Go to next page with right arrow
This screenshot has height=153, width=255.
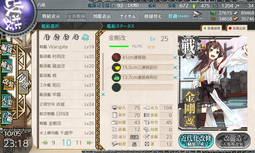click(90, 143)
